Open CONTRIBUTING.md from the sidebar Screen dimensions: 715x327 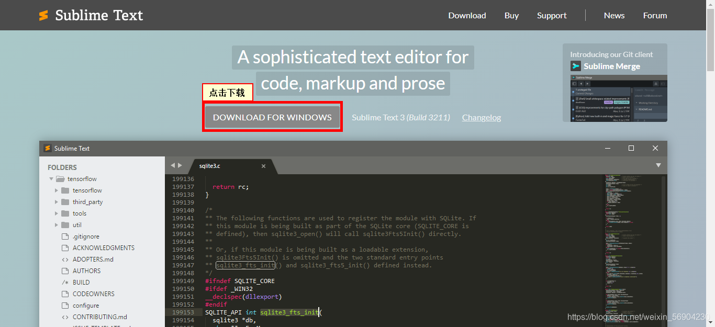(100, 317)
